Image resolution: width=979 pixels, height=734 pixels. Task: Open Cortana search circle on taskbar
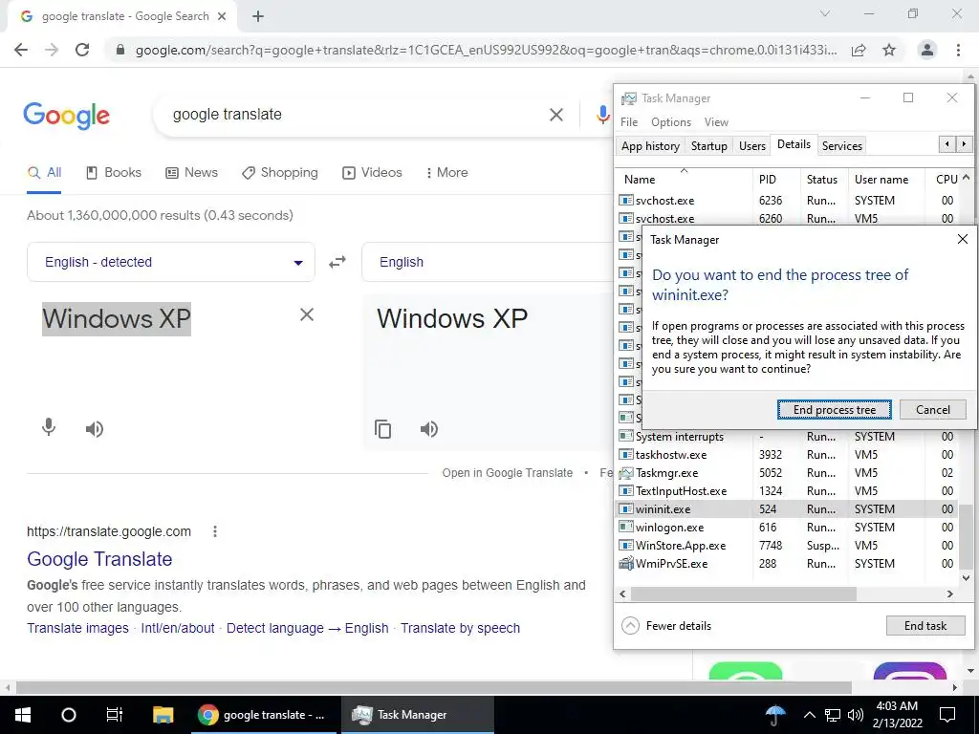pos(69,715)
